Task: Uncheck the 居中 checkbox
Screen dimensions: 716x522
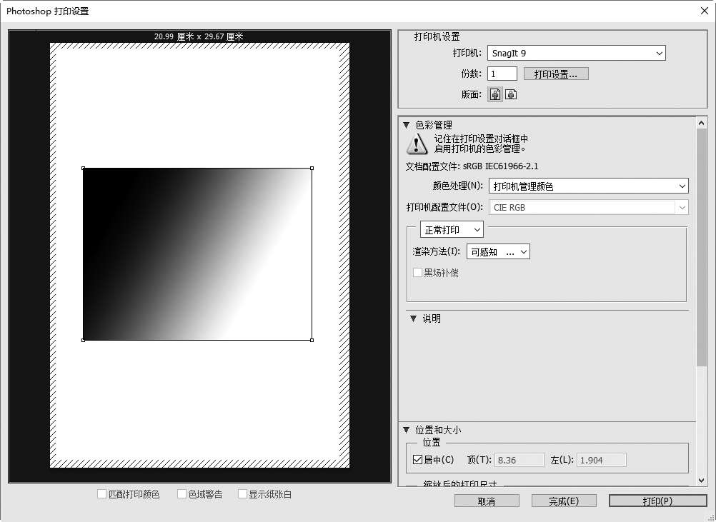Action: coord(418,460)
